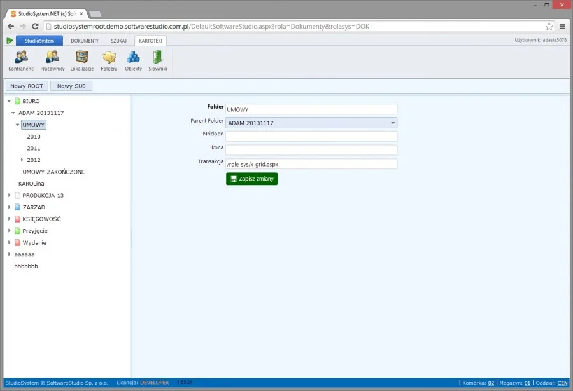The height and width of the screenshot is (391, 573).
Task: Click the BIURO green folder icon
Action: (x=18, y=101)
